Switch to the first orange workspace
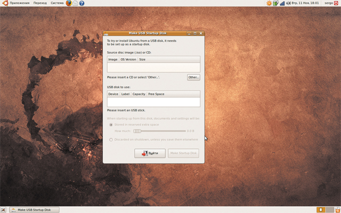Image resolution: width=341 pixels, height=213 pixels. click(x=321, y=210)
